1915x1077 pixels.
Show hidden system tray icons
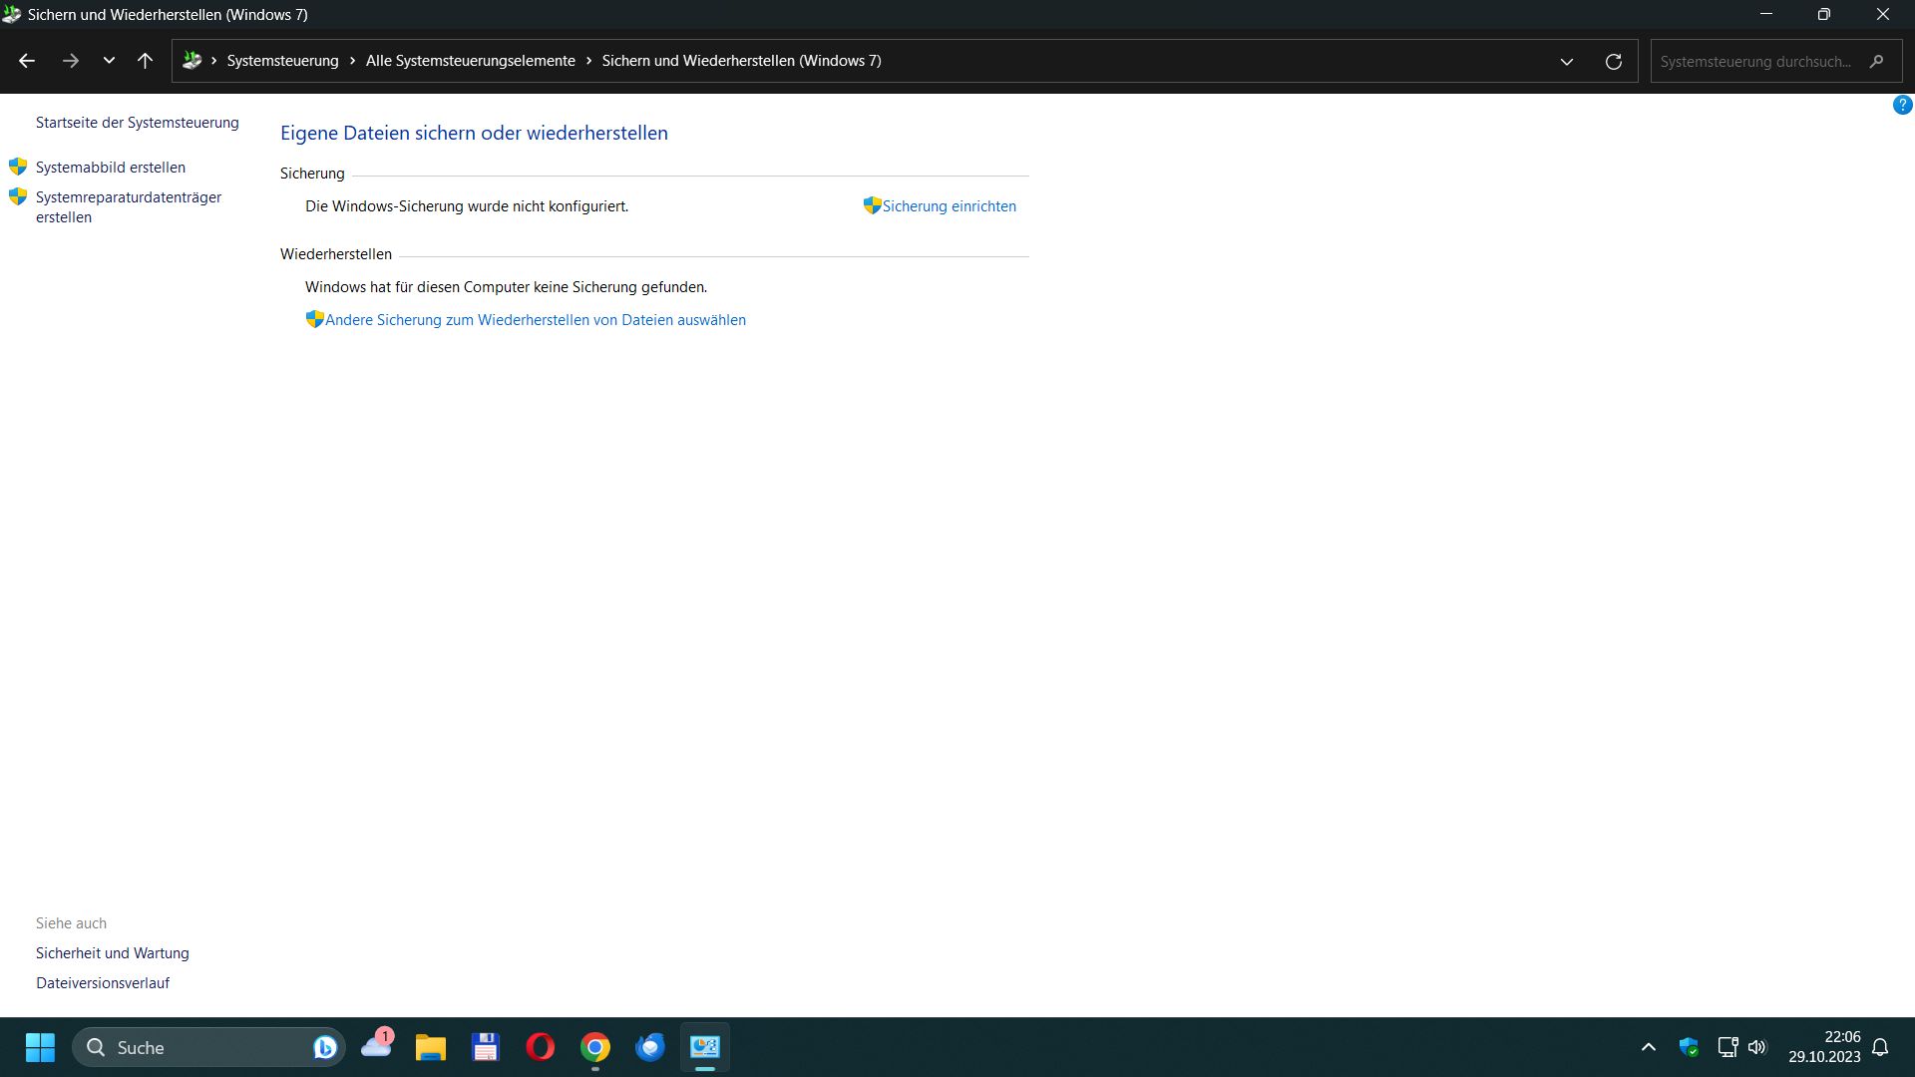point(1649,1047)
